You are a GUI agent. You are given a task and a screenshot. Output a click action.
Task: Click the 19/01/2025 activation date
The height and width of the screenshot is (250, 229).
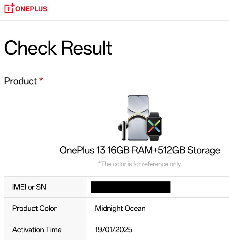click(113, 230)
